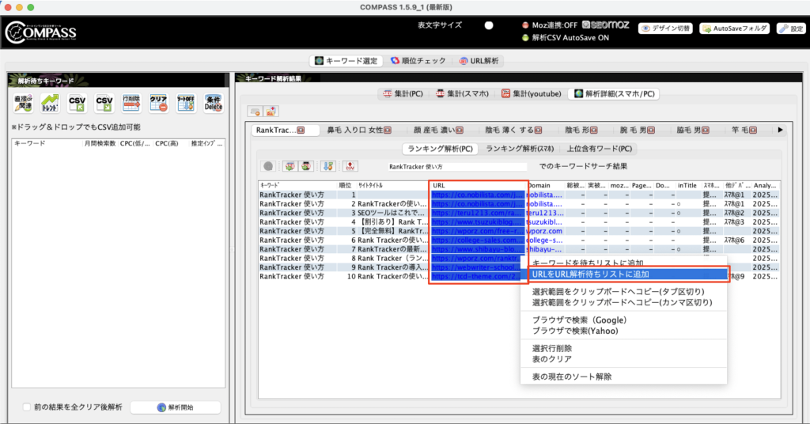Viewport: 810px width, 424px height.
Task: Click the クリア clear list icon
Action: [x=158, y=104]
